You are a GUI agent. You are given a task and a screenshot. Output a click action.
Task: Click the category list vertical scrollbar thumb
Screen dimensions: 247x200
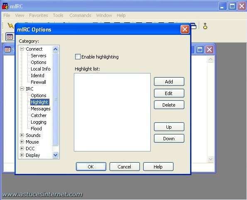(x=56, y=99)
